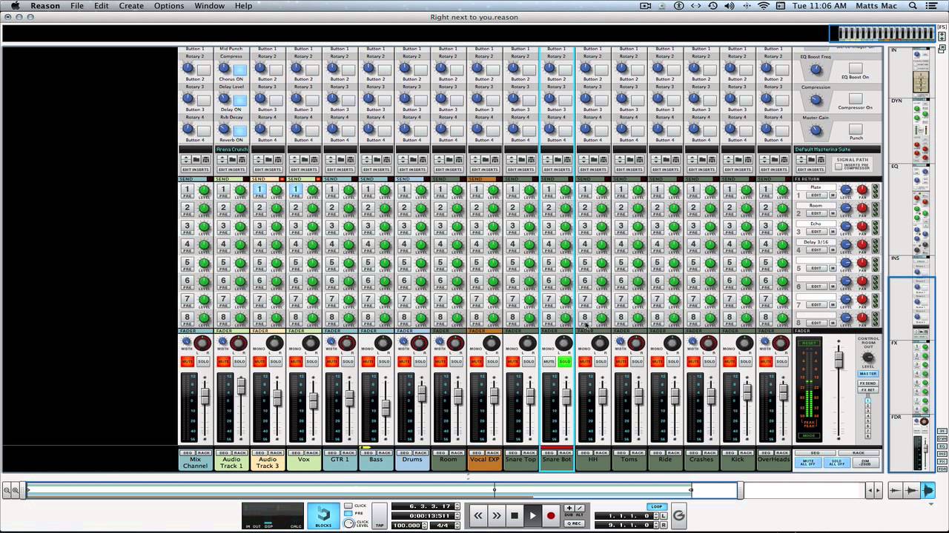
Task: Click the Rewind button in transport
Action: 478,515
